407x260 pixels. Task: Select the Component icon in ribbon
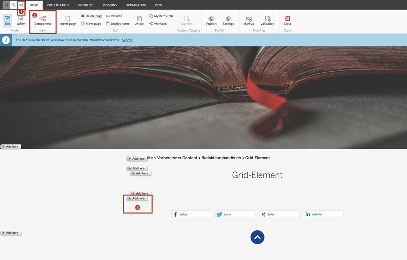(43, 20)
